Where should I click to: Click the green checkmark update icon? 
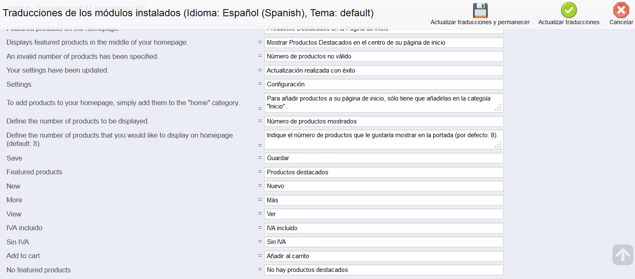tap(569, 10)
